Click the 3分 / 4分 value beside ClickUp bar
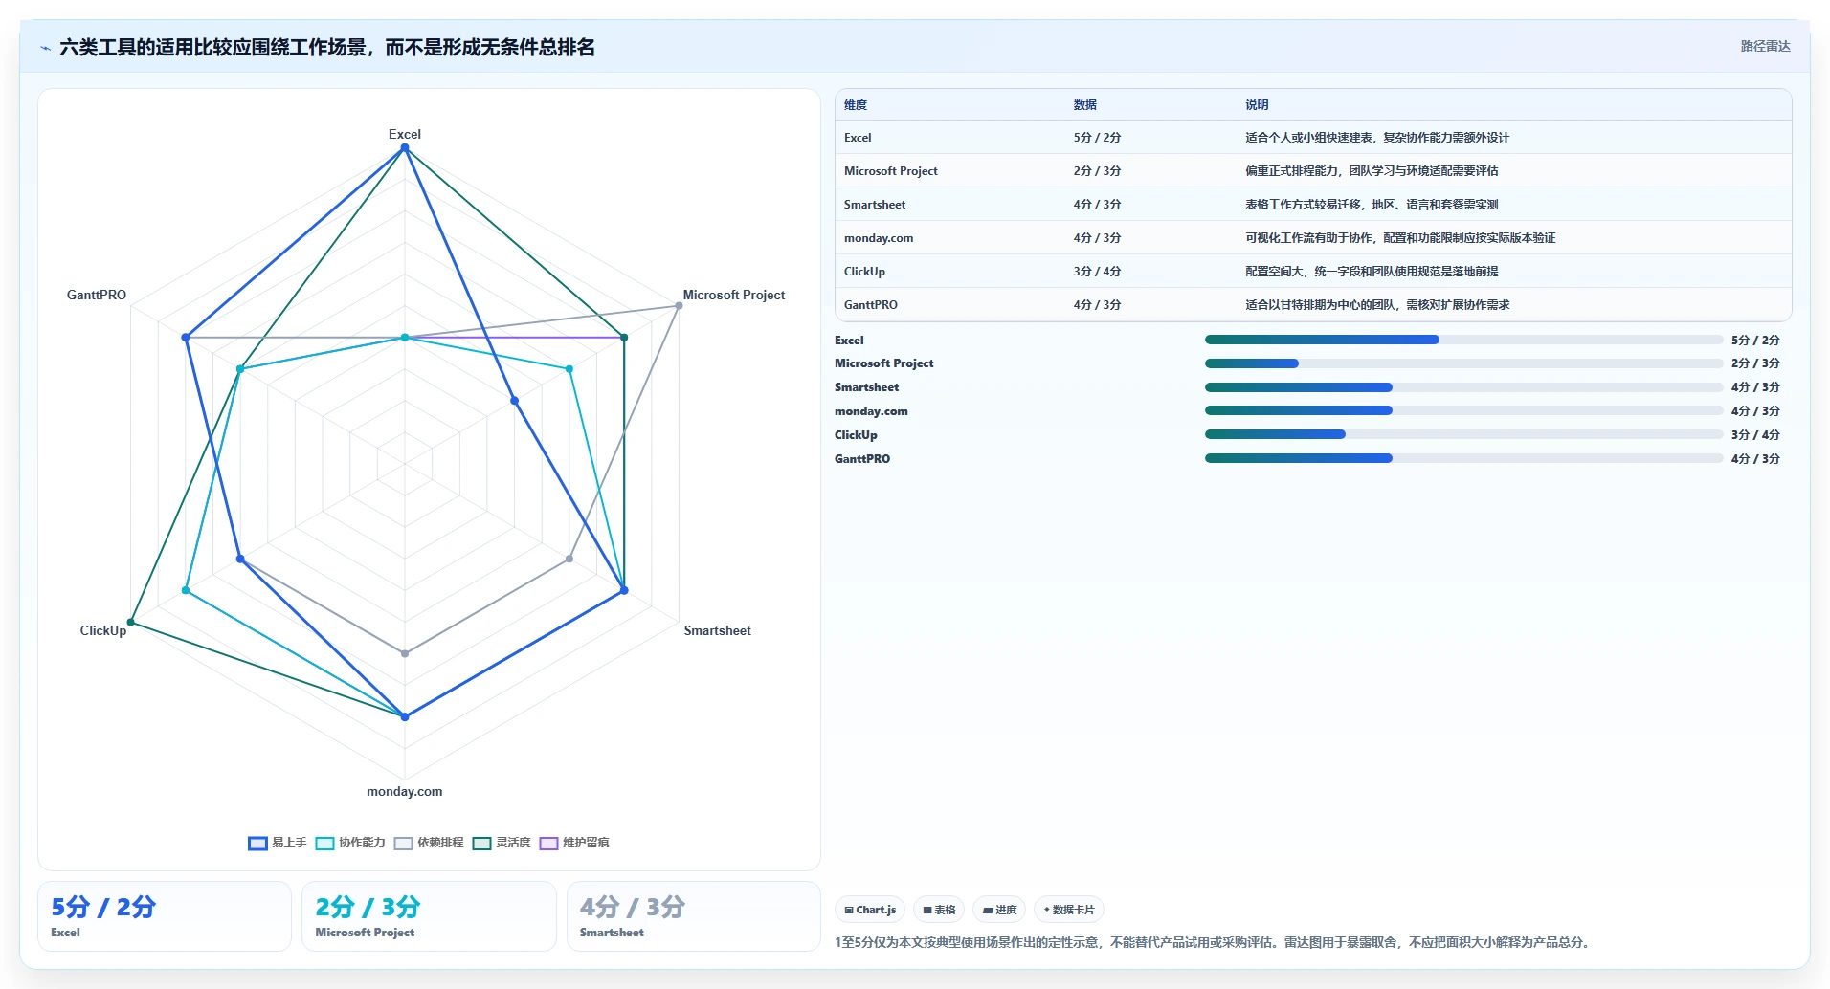 pos(1755,435)
